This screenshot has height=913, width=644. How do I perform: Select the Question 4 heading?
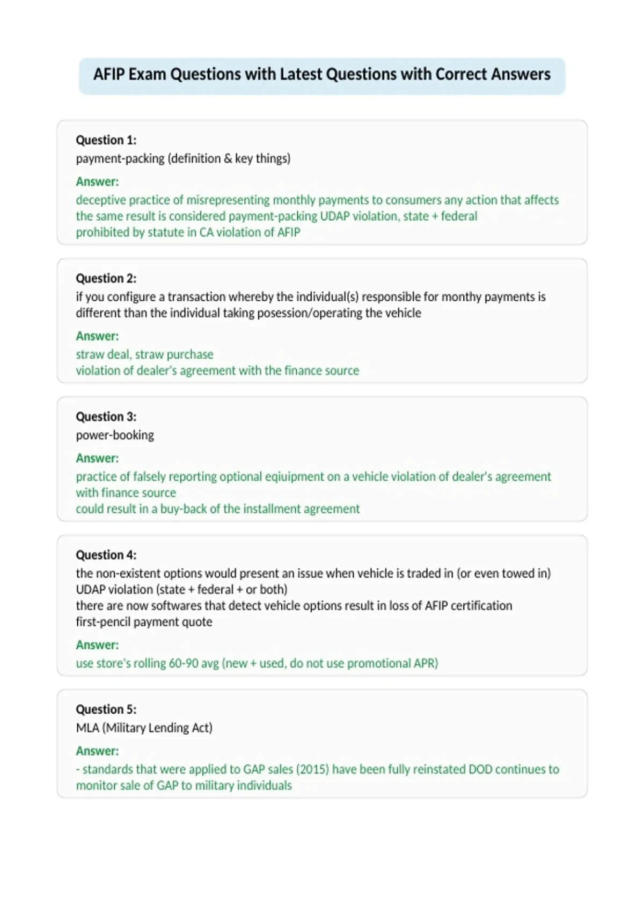click(106, 555)
